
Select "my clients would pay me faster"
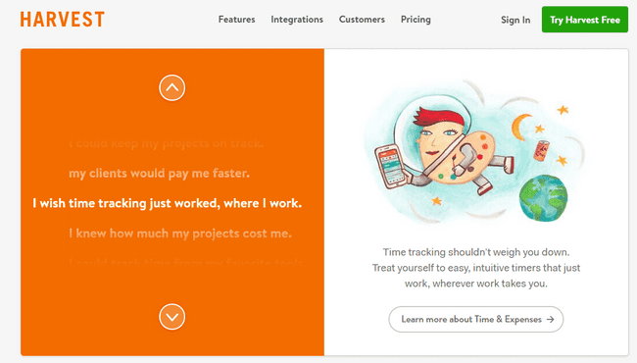pyautogui.click(x=159, y=174)
